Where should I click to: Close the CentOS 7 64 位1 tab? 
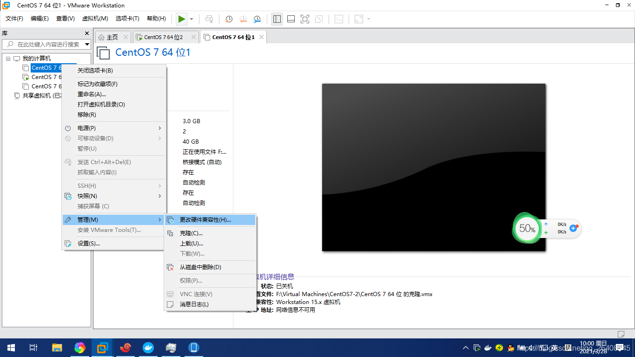tap(262, 37)
